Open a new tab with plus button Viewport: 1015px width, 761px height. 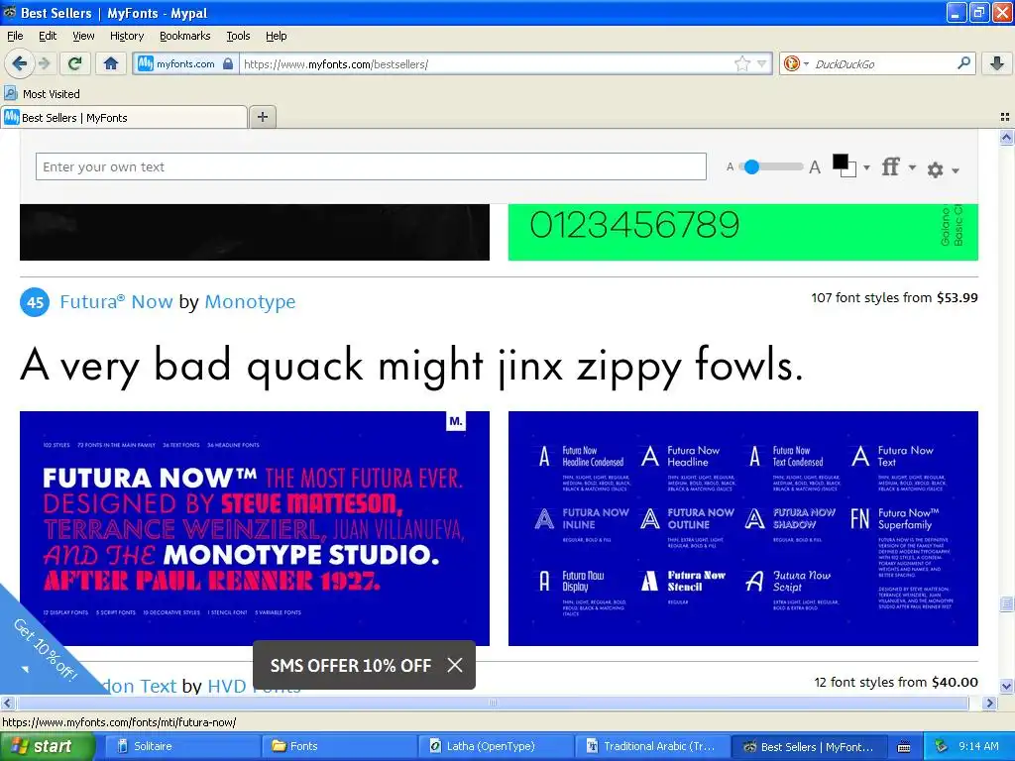click(262, 117)
